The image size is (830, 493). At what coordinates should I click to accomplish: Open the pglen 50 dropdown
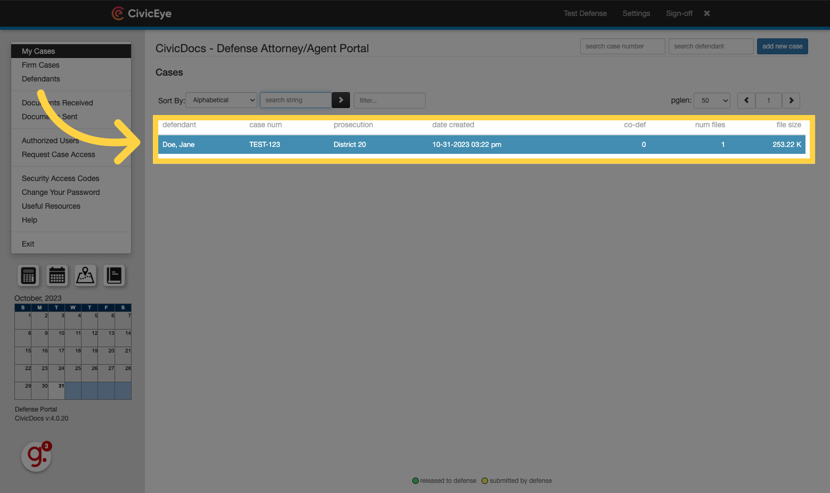(x=712, y=100)
